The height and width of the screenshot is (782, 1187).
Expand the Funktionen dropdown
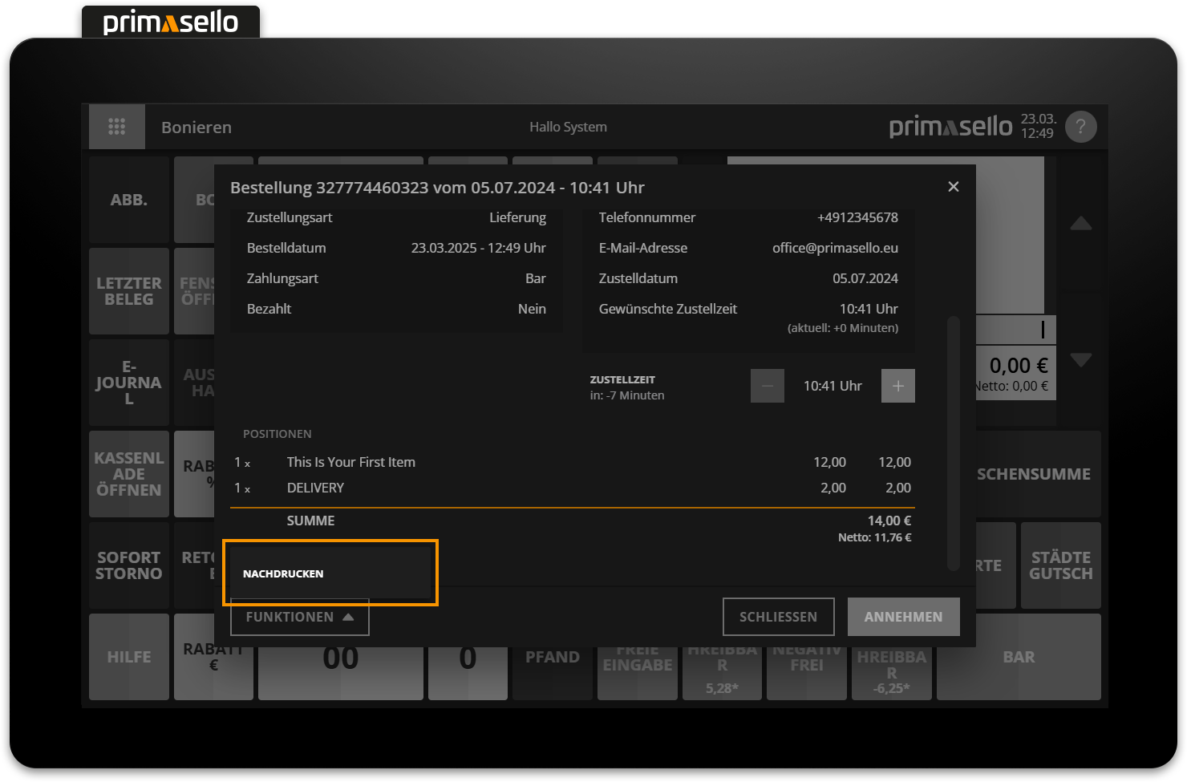click(299, 617)
